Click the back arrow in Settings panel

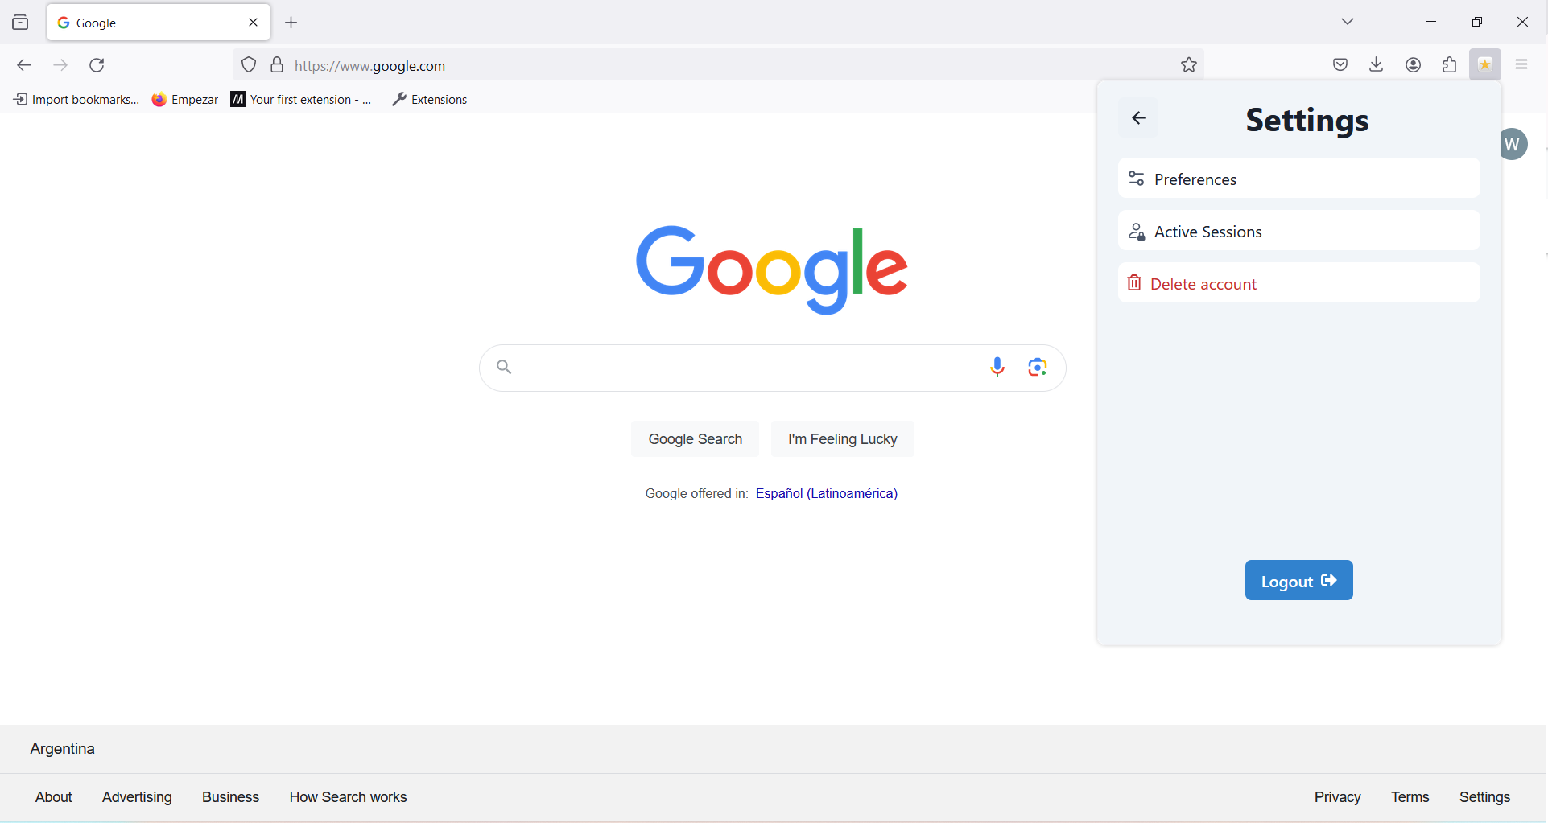click(1138, 118)
